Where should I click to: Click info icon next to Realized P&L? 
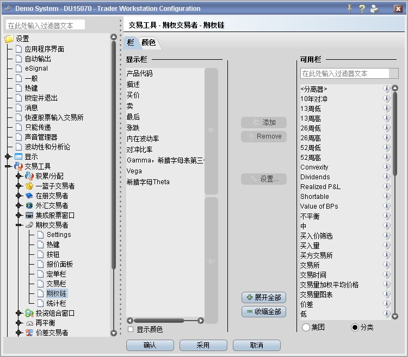387,186
